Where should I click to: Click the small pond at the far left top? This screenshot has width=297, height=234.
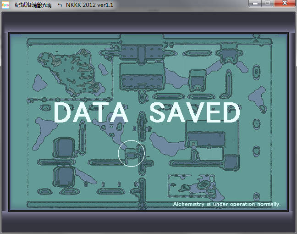tap(40, 83)
